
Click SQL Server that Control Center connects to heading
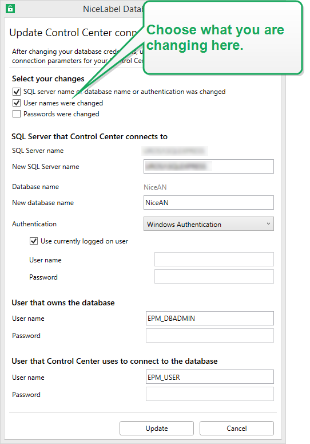[x=89, y=136]
